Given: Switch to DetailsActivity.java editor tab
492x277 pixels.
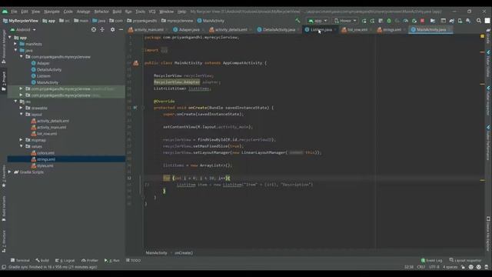Looking at the screenshot, I should [278, 29].
